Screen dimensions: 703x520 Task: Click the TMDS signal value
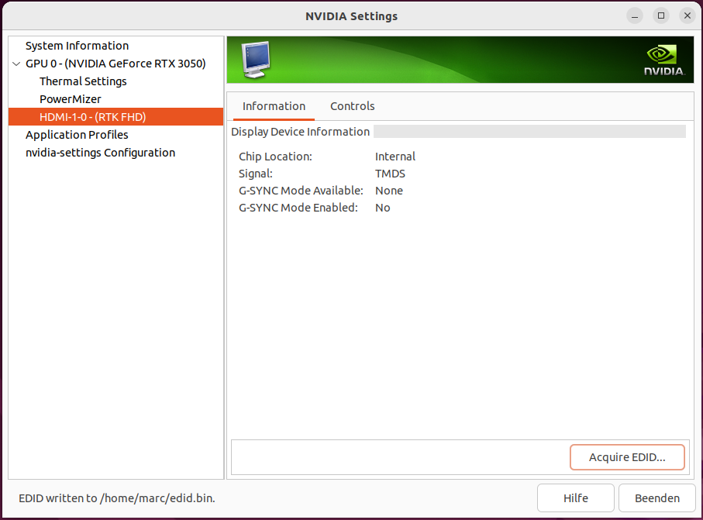(390, 174)
